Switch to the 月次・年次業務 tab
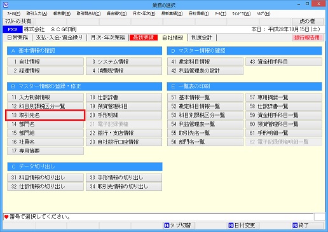 click(x=107, y=38)
